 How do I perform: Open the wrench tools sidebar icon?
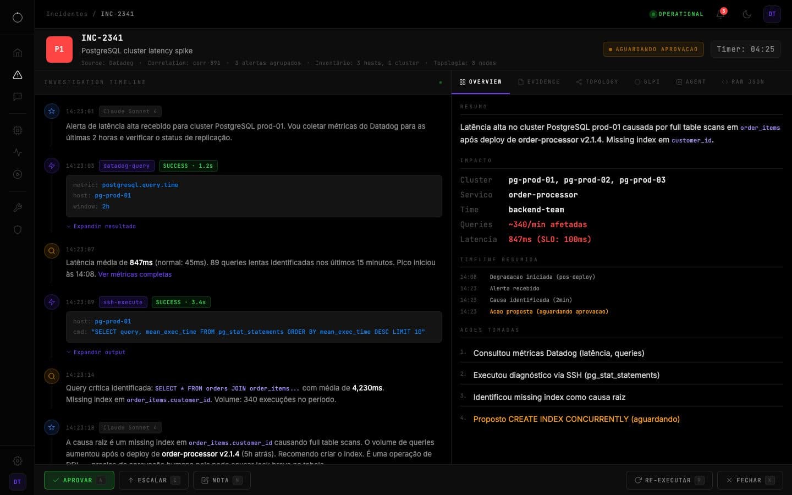(x=18, y=208)
